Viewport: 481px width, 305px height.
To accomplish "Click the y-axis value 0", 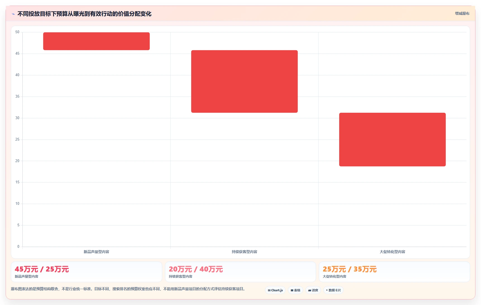I will 18,246.
